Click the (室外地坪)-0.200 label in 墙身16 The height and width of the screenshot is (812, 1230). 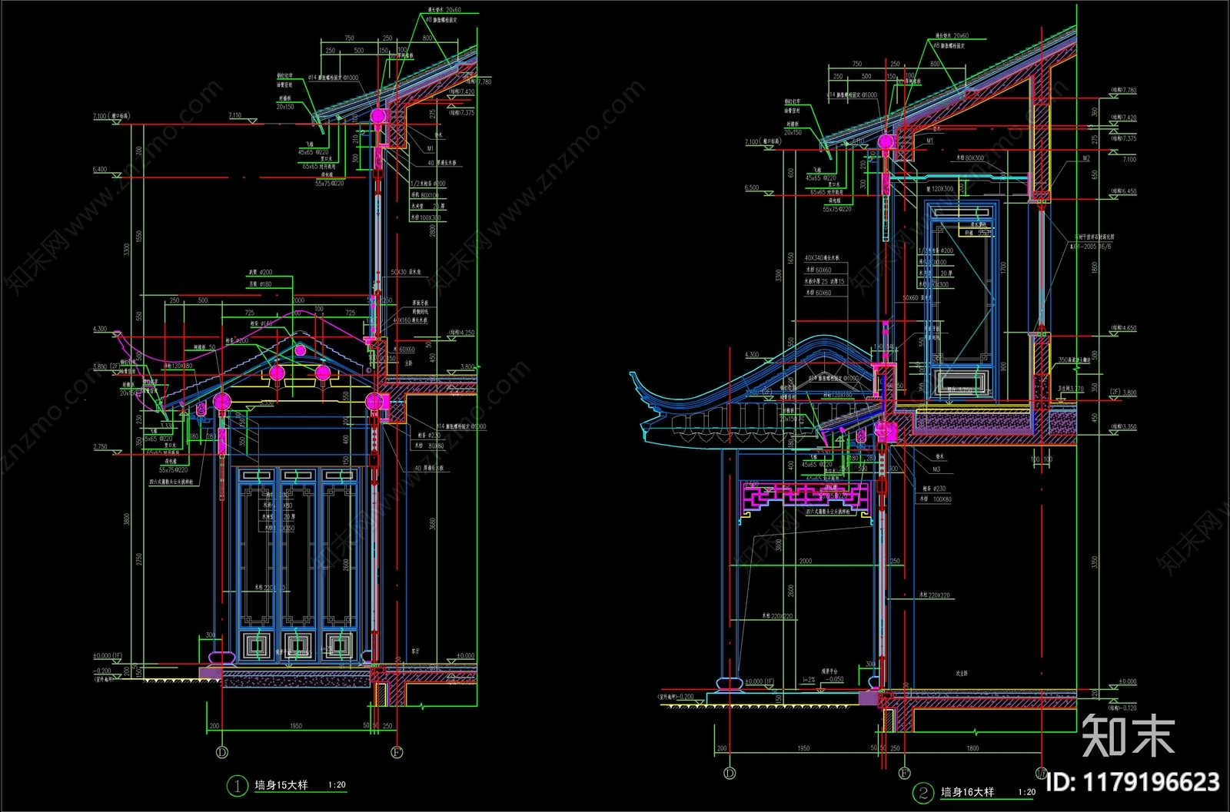(x=676, y=698)
